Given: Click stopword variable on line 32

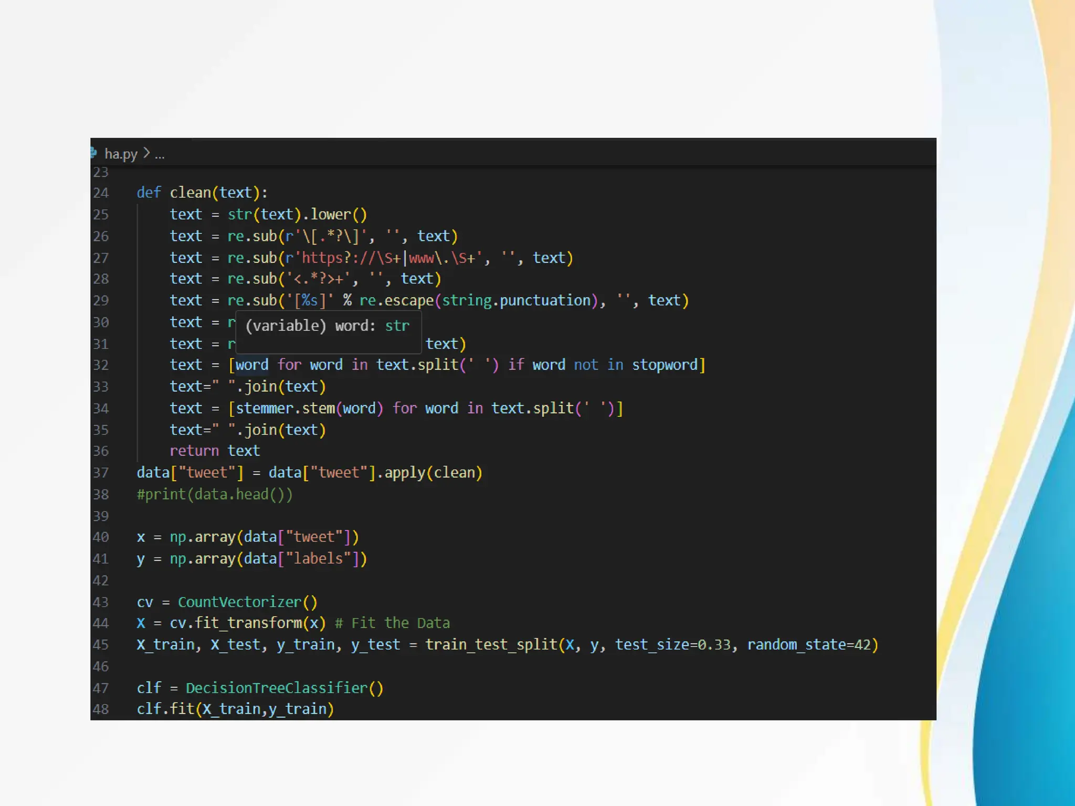Looking at the screenshot, I should [x=665, y=365].
